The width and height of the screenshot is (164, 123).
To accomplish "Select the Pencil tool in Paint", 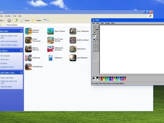I will 94,36.
